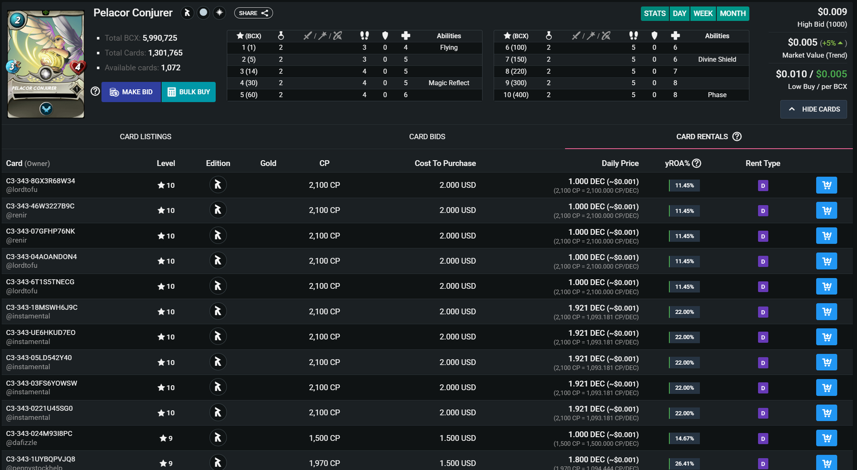857x470 pixels.
Task: Click the Make Bid button
Action: [131, 92]
